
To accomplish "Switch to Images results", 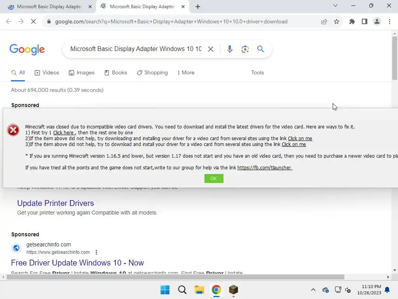I will [x=82, y=73].
